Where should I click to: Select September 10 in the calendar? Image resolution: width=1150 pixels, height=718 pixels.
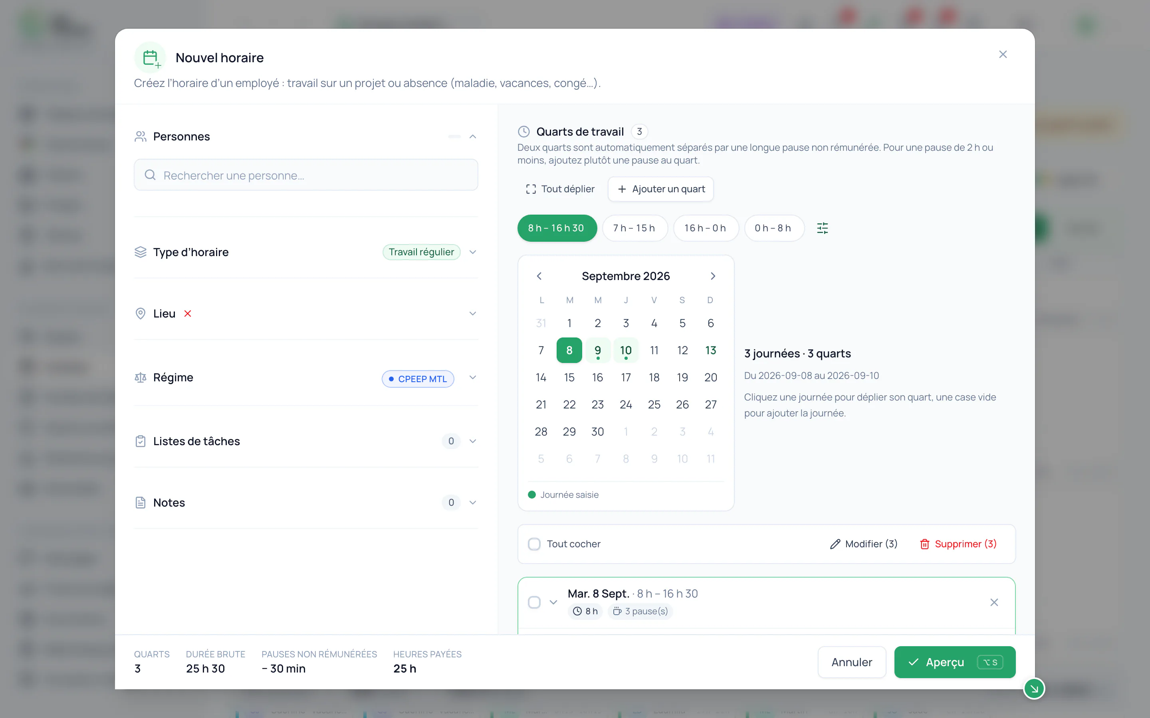pos(625,351)
